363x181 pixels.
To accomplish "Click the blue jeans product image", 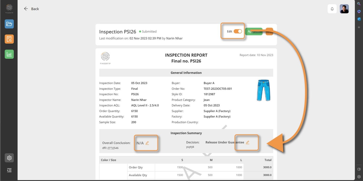I will click(x=263, y=90).
